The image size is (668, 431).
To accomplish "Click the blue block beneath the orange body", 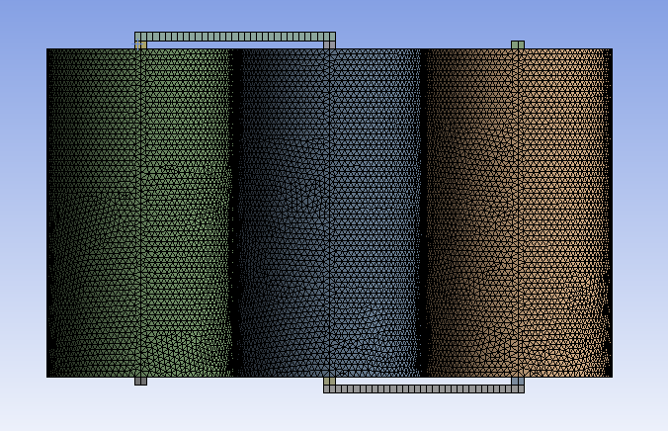I will 518,382.
